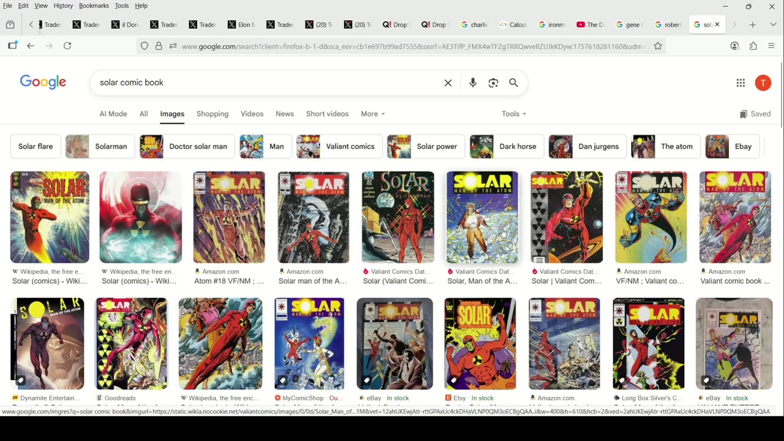
Task: Click the Google logo
Action: tap(43, 82)
